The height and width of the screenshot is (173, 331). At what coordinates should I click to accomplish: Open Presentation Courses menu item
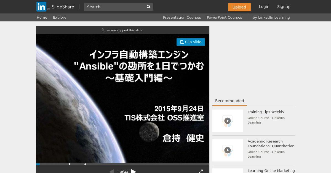point(182,17)
